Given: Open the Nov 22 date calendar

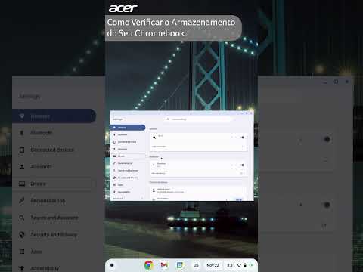Looking at the screenshot, I should (213, 265).
